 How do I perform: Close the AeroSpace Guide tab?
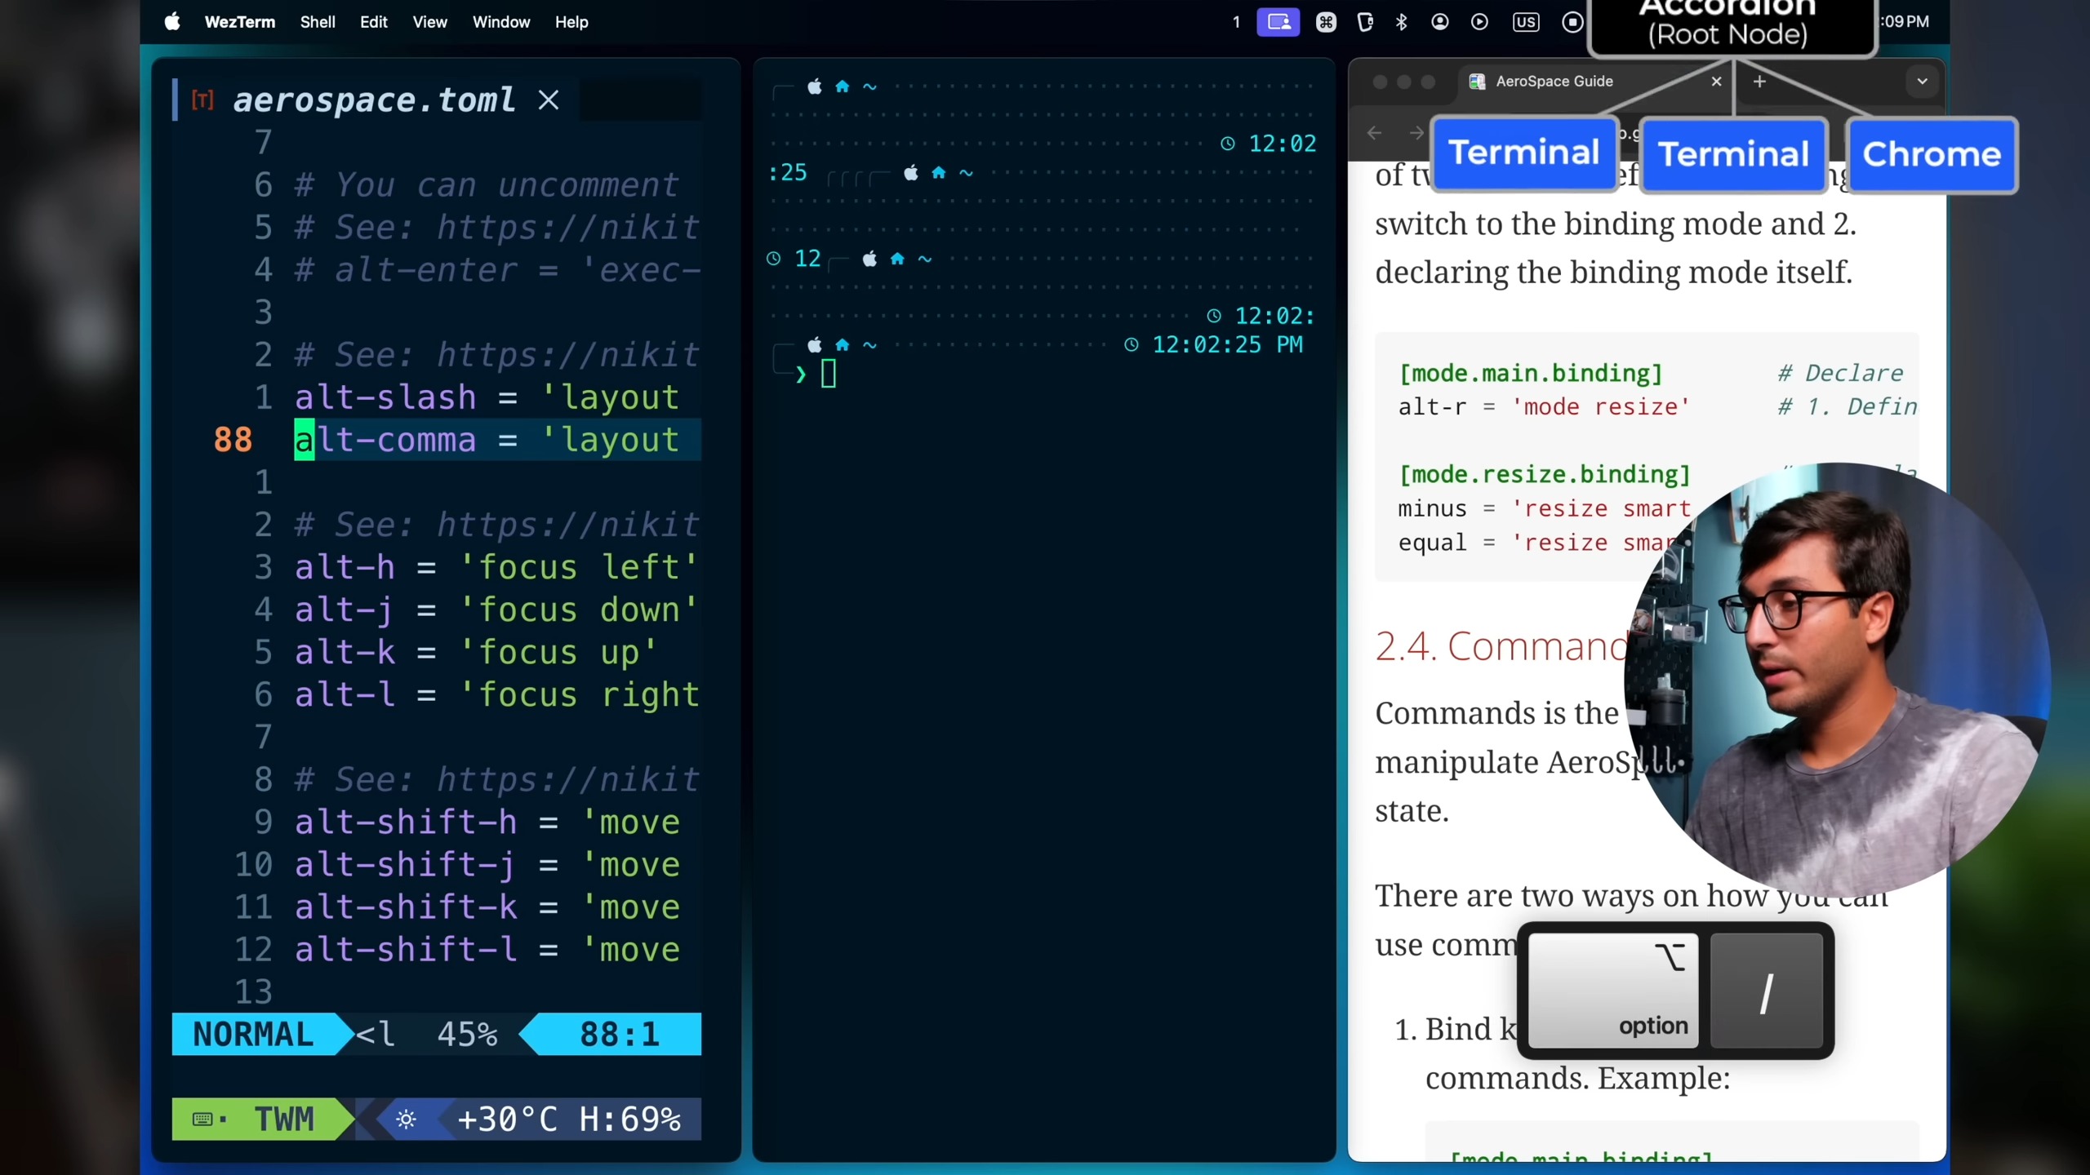click(x=1716, y=82)
